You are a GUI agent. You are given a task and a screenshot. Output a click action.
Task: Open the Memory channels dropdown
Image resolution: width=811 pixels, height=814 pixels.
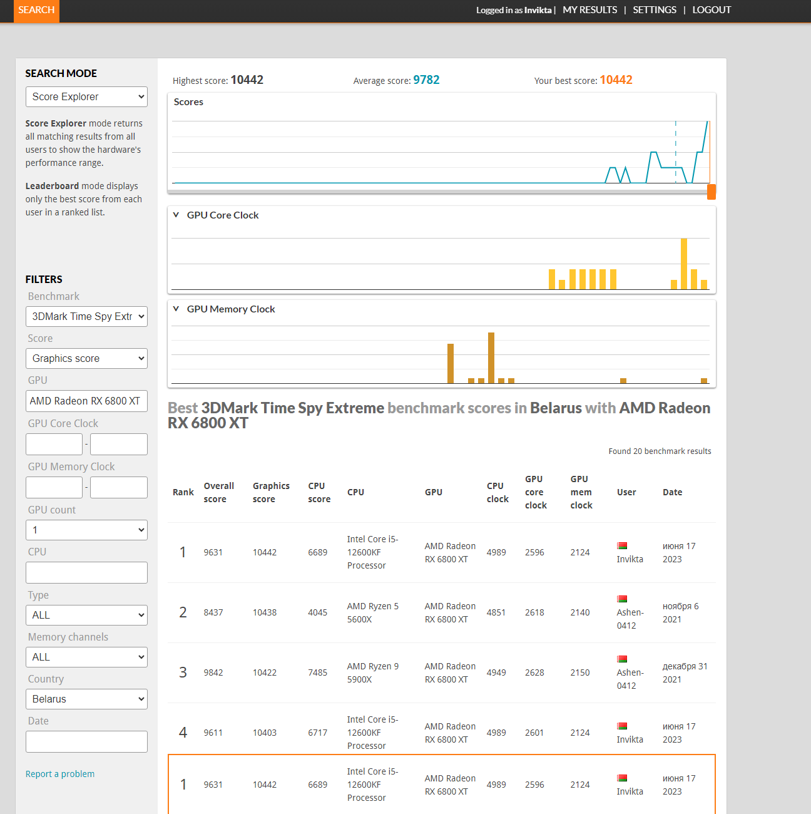tap(86, 657)
